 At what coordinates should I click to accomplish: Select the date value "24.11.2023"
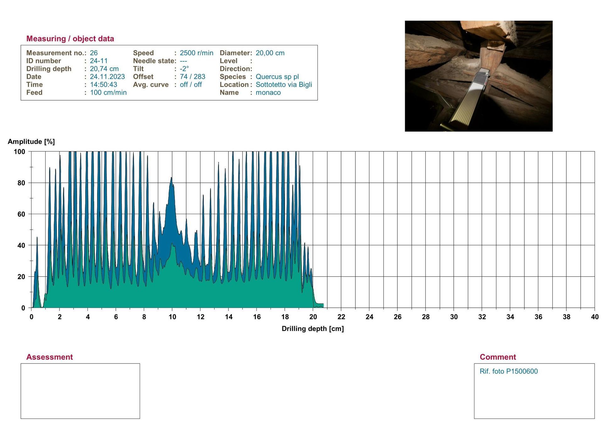[107, 76]
